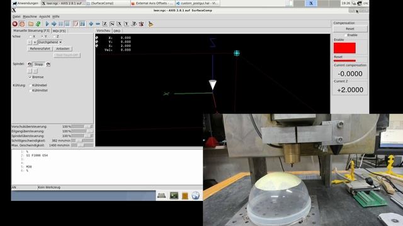Screen dimensions: 403x226
Task: Switch to MDI [F5] tab
Action: [59, 31]
